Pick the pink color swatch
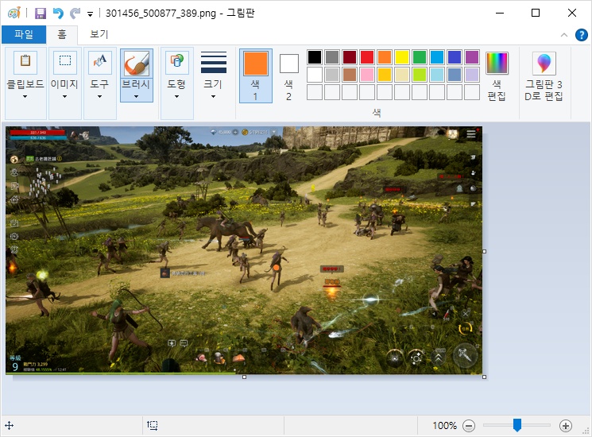 pyautogui.click(x=367, y=75)
